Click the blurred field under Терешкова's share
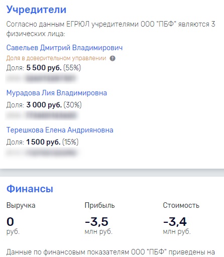Image resolution: width=224 pixels, height=257 pixels. coord(42,153)
